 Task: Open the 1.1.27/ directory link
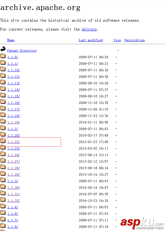pyautogui.click(x=14, y=162)
